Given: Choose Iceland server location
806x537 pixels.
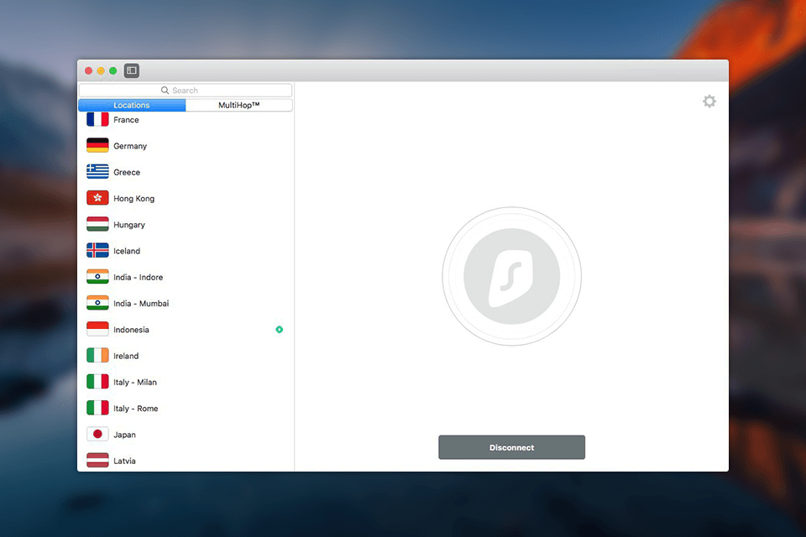Looking at the screenshot, I should [186, 251].
